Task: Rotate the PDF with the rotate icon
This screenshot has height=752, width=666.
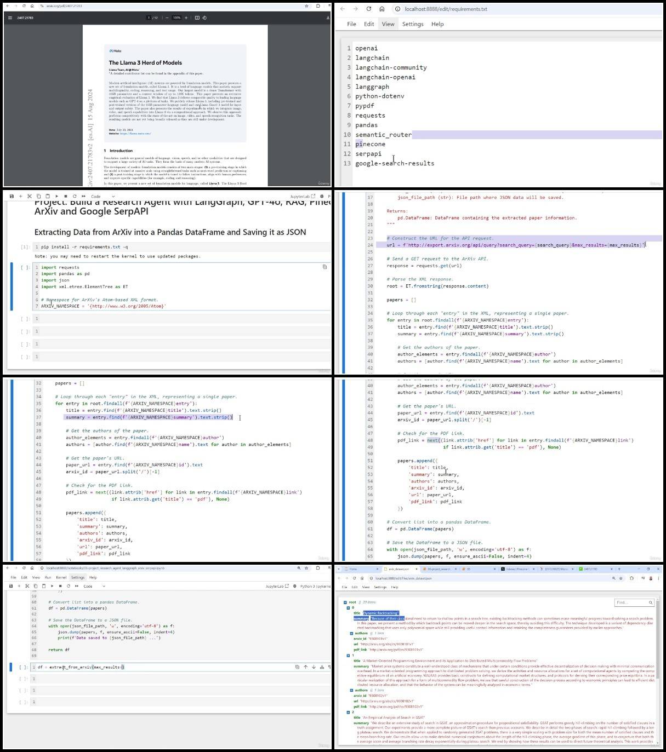Action: click(x=204, y=18)
